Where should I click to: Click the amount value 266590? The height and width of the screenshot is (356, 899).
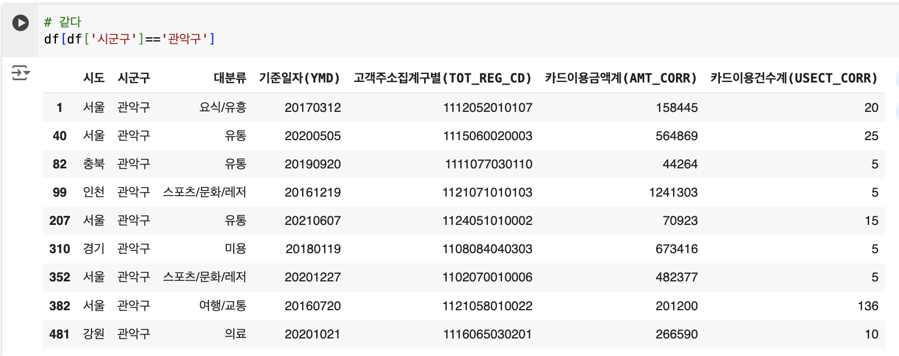tap(677, 334)
